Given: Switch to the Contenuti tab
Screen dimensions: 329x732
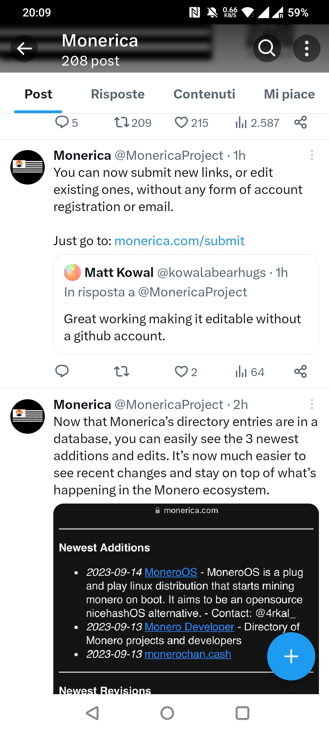Looking at the screenshot, I should pos(204,94).
